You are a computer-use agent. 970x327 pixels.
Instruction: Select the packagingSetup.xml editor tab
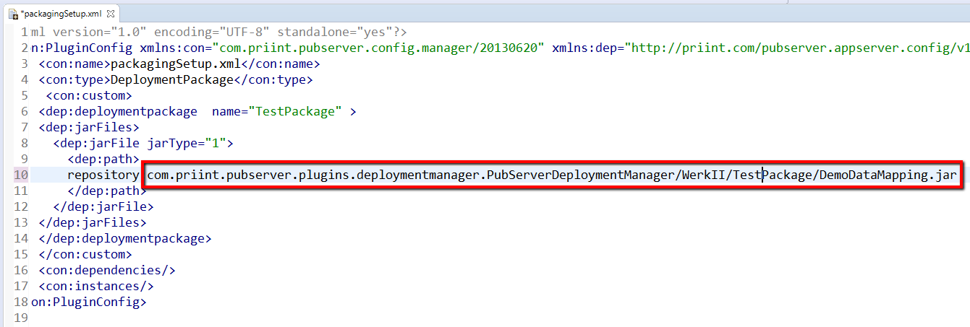[62, 14]
